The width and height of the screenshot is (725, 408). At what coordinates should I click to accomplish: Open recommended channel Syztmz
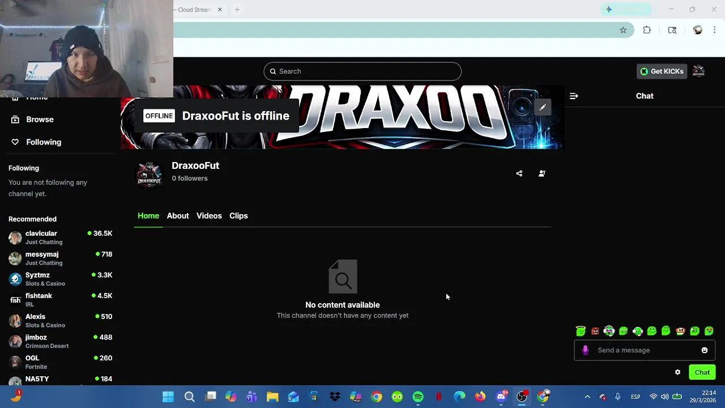(60, 279)
